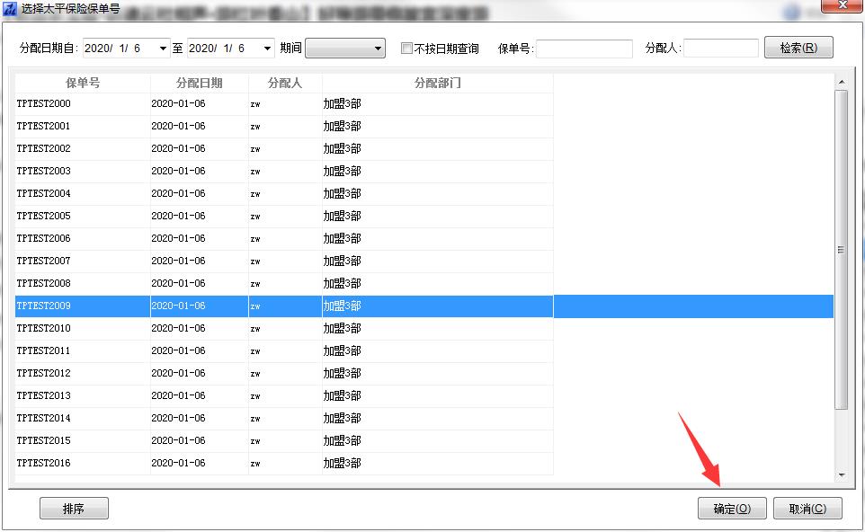This screenshot has width=865, height=532.
Task: Sort by 保单号 column header
Action: click(83, 83)
